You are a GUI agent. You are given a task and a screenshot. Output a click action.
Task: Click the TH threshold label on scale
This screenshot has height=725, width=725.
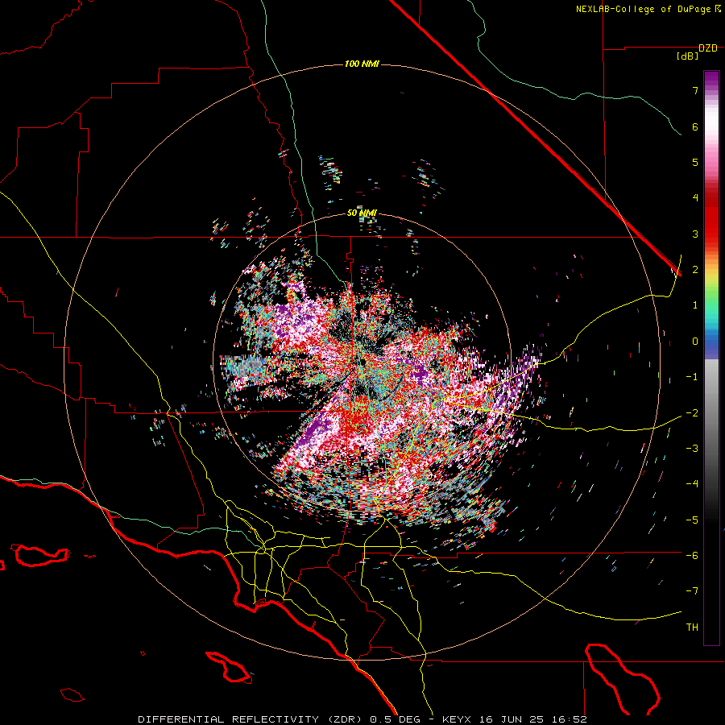point(692,627)
